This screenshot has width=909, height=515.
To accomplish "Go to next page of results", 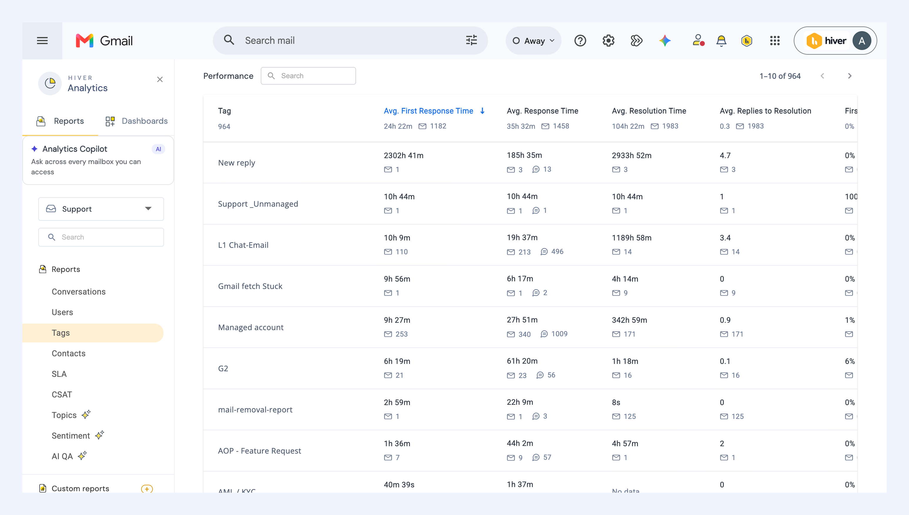I will coord(850,76).
